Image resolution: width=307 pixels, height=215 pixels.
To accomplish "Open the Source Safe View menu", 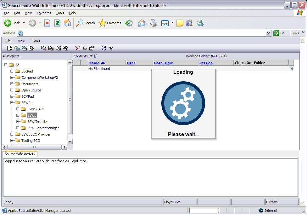I will tap(21, 41).
